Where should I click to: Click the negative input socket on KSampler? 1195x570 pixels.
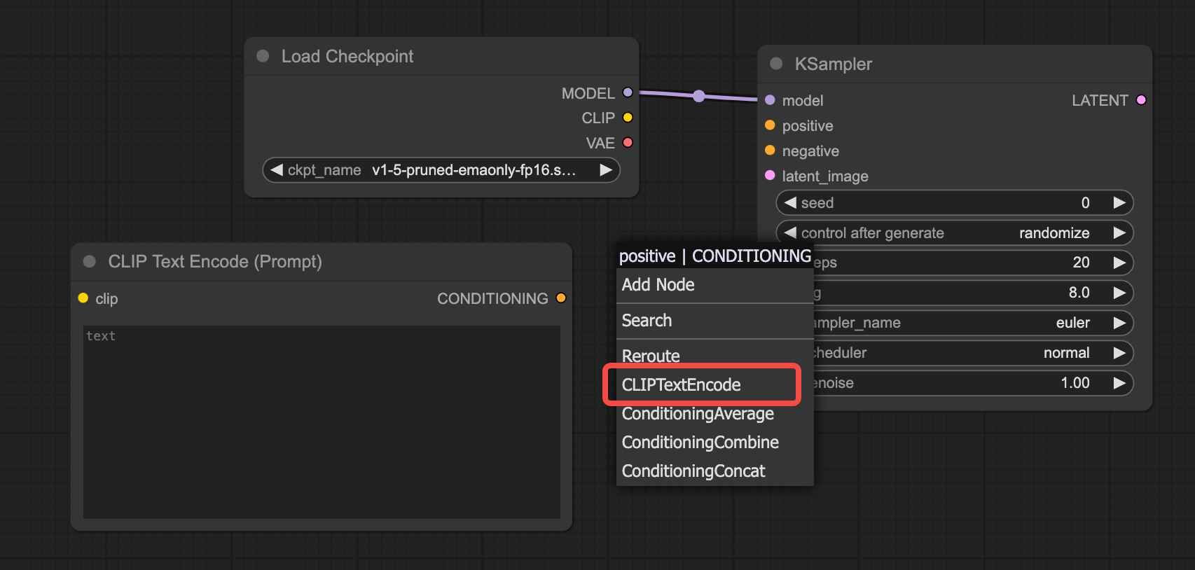pos(770,151)
